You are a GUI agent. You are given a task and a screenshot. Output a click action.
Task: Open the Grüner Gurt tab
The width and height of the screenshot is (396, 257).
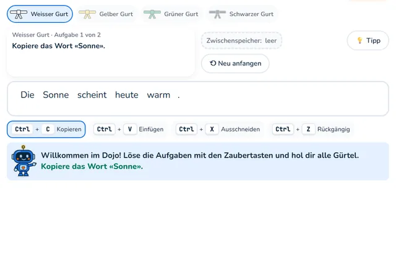[x=171, y=14]
